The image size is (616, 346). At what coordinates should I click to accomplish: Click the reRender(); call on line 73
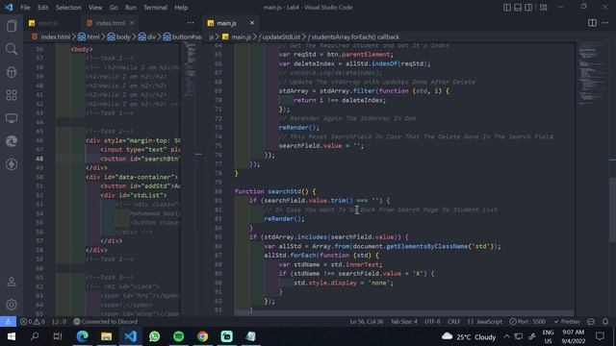[299, 128]
